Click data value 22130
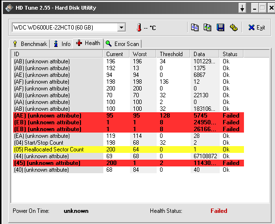This screenshot has height=224, width=275. click(201, 95)
